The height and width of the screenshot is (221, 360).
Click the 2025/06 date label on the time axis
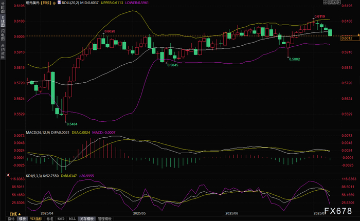[x=231, y=213]
